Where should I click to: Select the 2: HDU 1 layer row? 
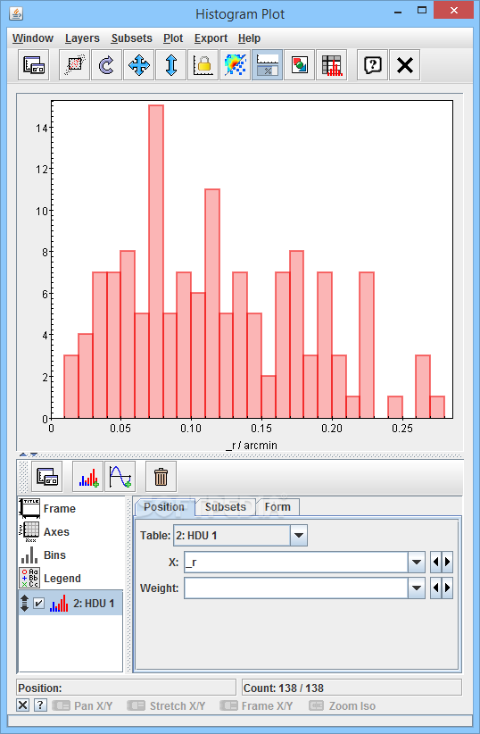tap(70, 604)
